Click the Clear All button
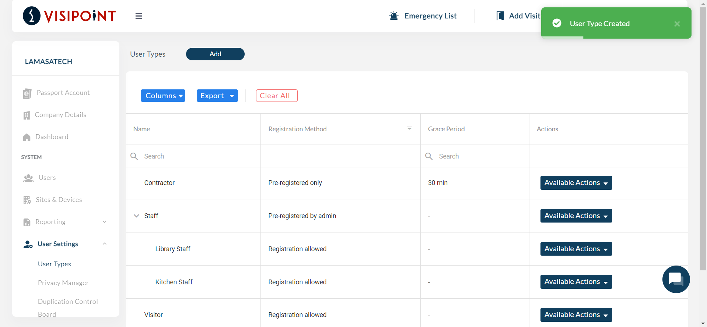707x327 pixels. 276,96
